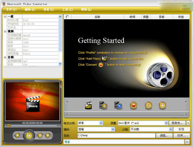Click the 浏览... browse button
This screenshot has height=147, width=193.
click(x=164, y=135)
